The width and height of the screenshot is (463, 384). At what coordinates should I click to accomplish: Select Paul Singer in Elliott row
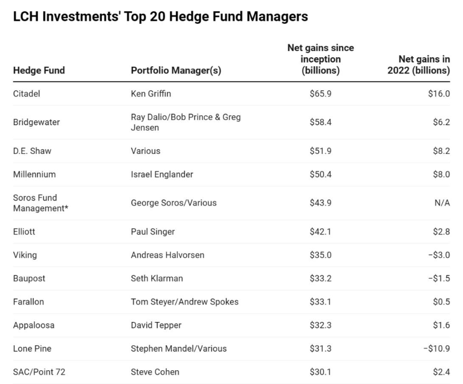coord(153,231)
